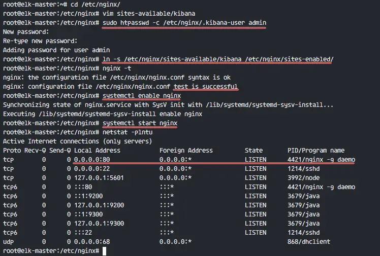Click the 0.0.0.0:68 udp address
The width and height of the screenshot is (380, 256).
click(x=92, y=242)
